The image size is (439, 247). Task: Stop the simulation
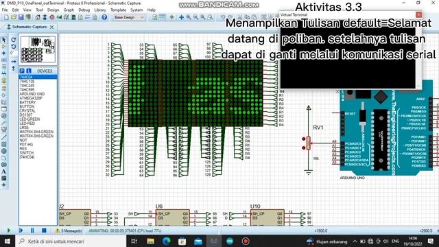pos(44,231)
